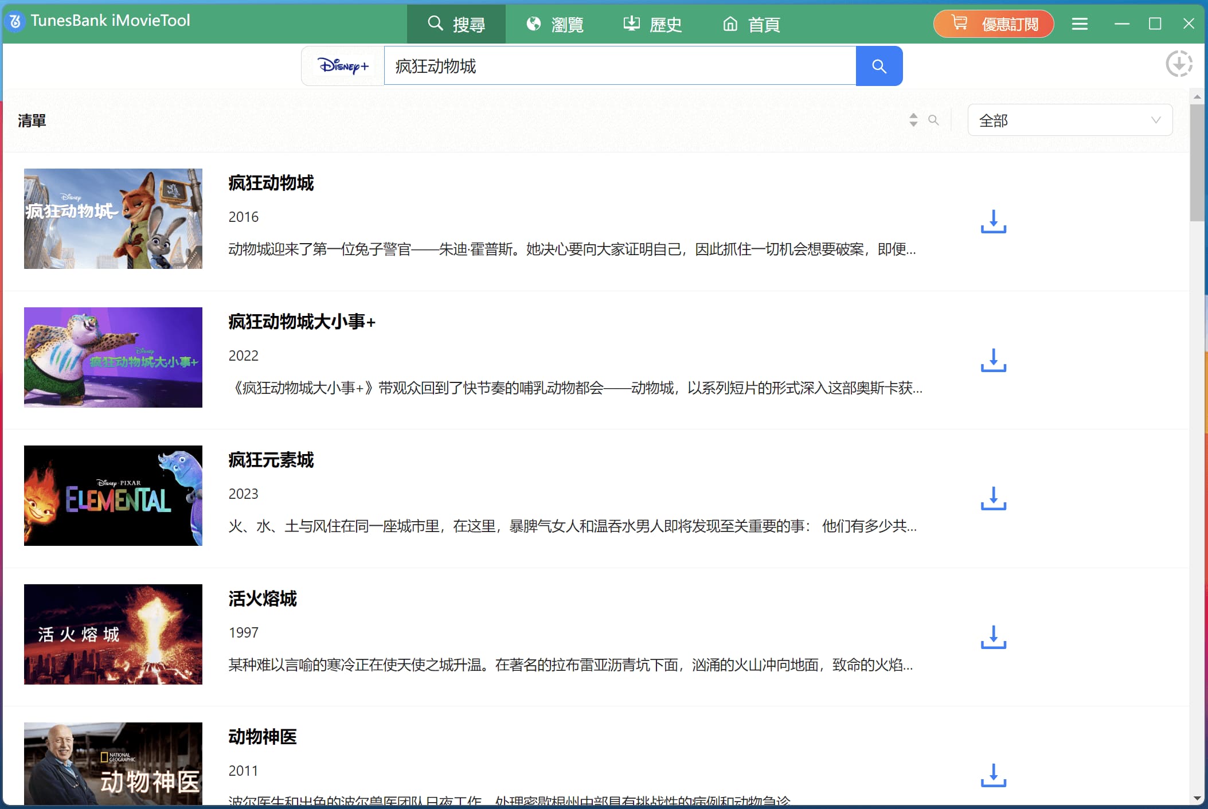Click the list filter search magnifier
Image resolution: width=1208 pixels, height=809 pixels.
coord(933,120)
